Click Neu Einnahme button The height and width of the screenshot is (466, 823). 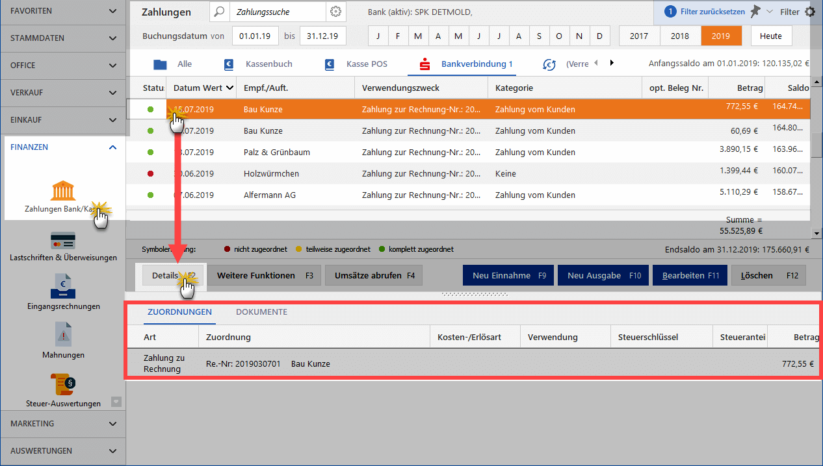tap(508, 275)
